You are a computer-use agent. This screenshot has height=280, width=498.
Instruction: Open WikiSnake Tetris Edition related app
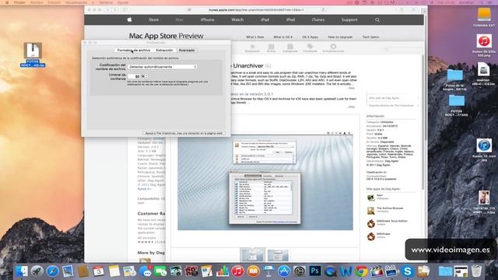pyautogui.click(x=388, y=223)
